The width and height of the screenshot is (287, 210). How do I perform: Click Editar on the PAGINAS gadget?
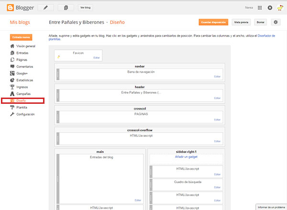tap(217, 120)
